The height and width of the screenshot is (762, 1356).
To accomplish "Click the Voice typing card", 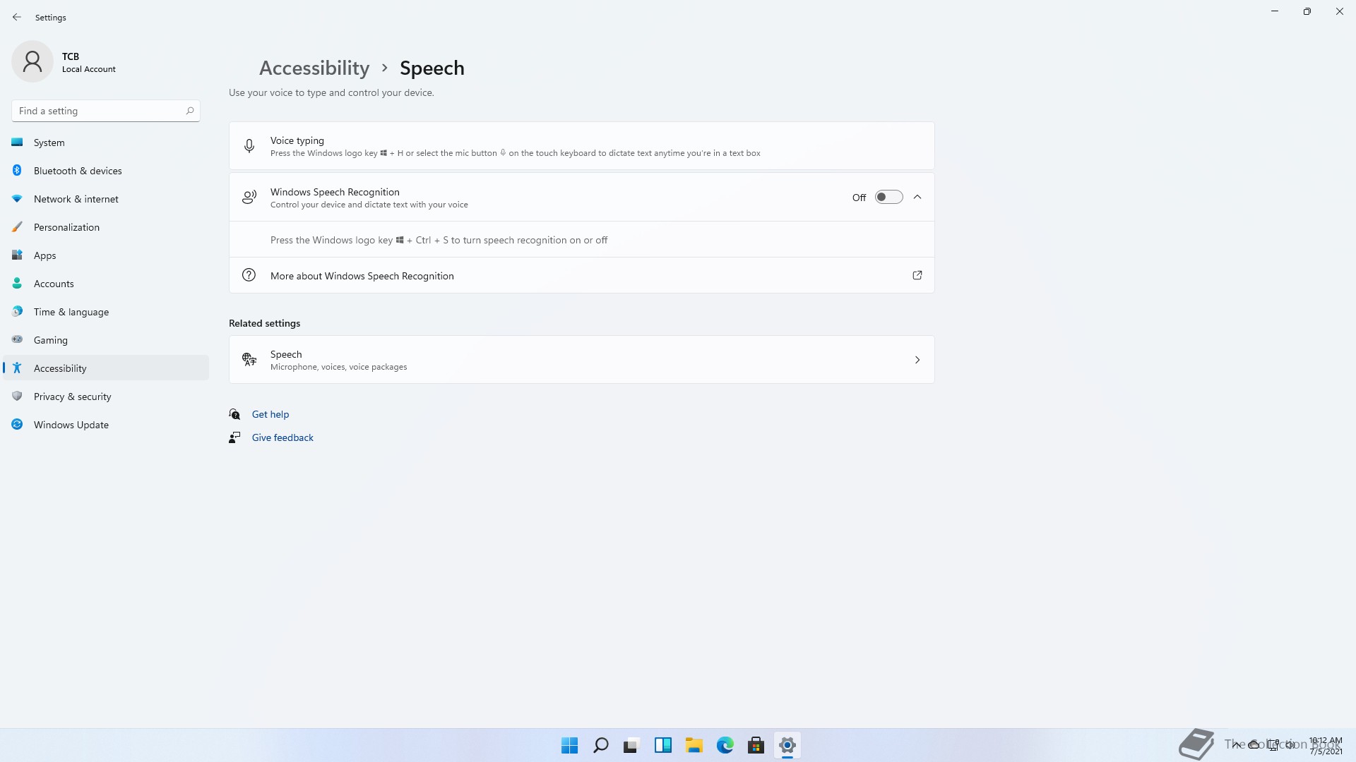I will [581, 146].
